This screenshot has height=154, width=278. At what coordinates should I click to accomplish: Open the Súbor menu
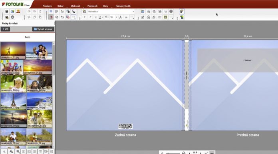[60, 6]
